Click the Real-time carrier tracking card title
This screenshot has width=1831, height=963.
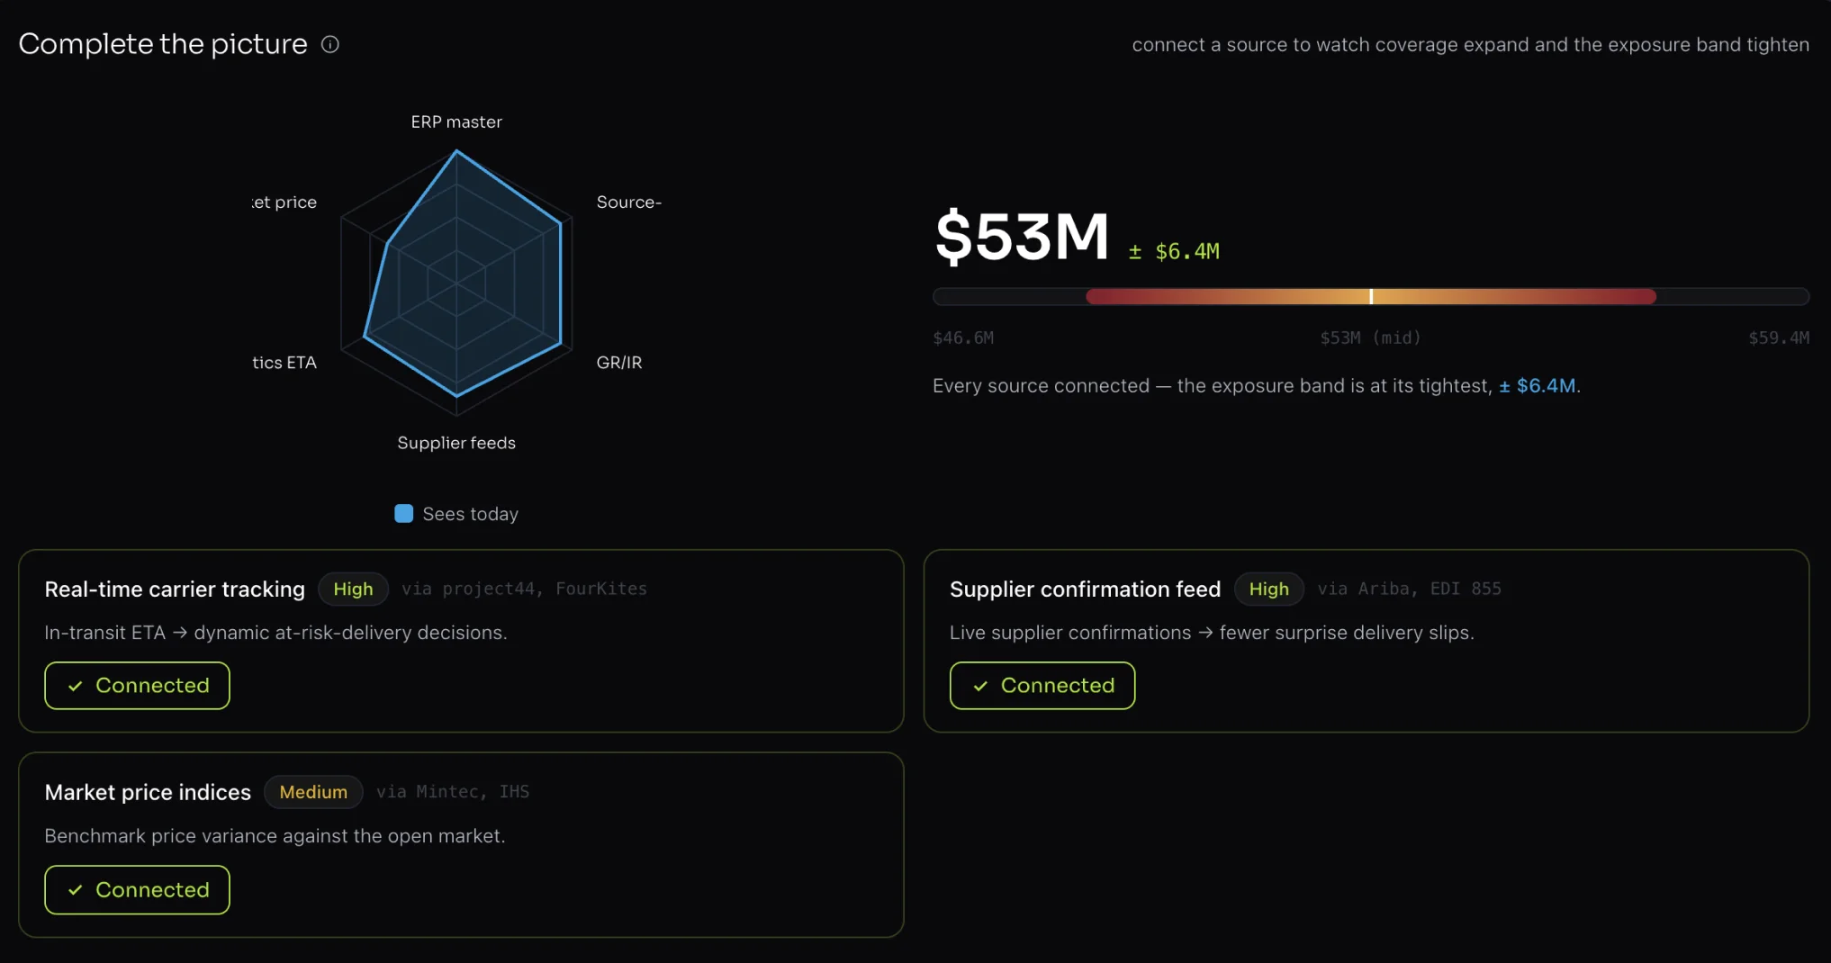[175, 589]
